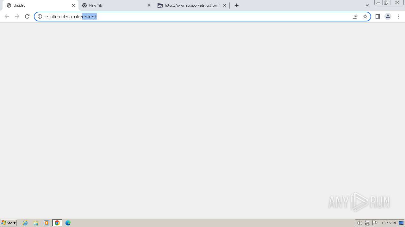Minimize the Chrome window
Image resolution: width=405 pixels, height=227 pixels.
click(x=378, y=3)
